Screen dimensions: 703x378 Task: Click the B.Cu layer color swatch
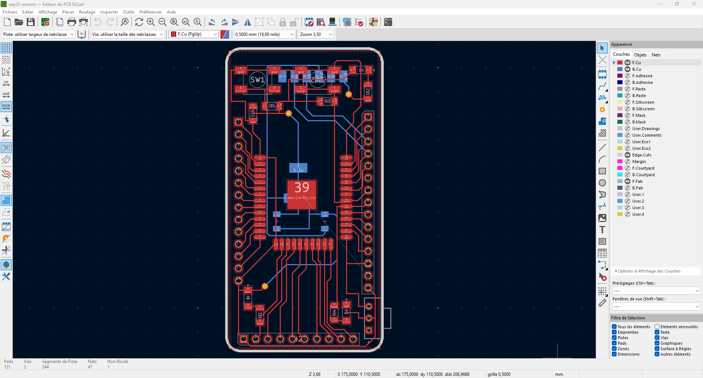coord(620,69)
